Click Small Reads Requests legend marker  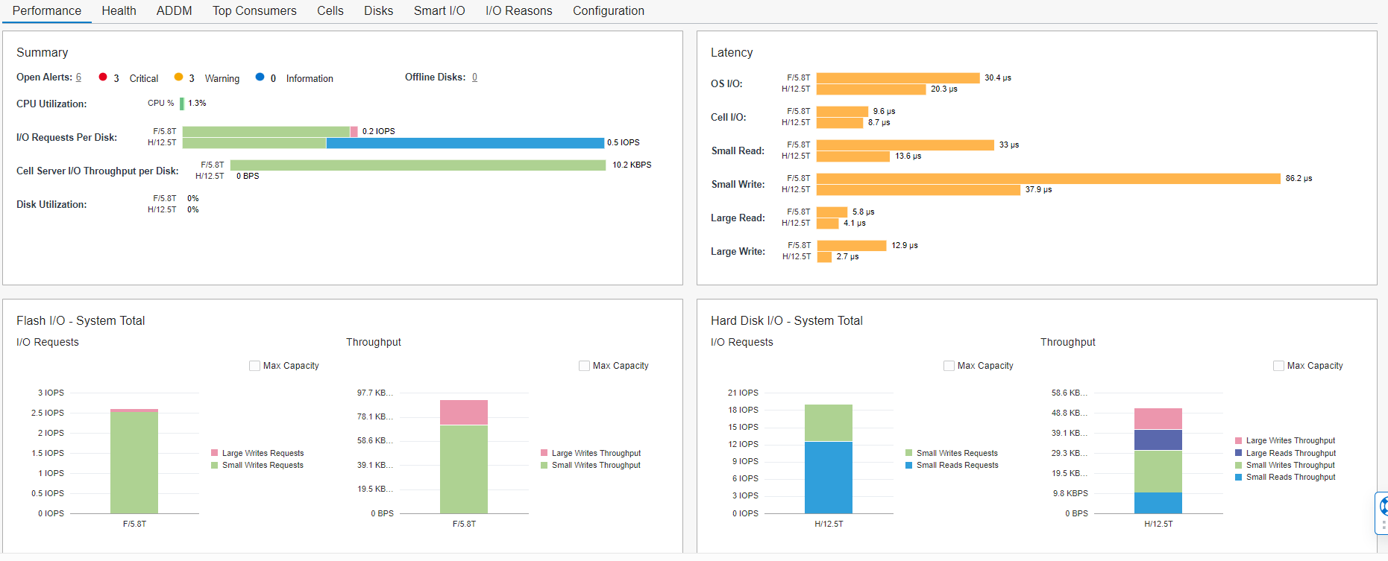pyautogui.click(x=909, y=466)
